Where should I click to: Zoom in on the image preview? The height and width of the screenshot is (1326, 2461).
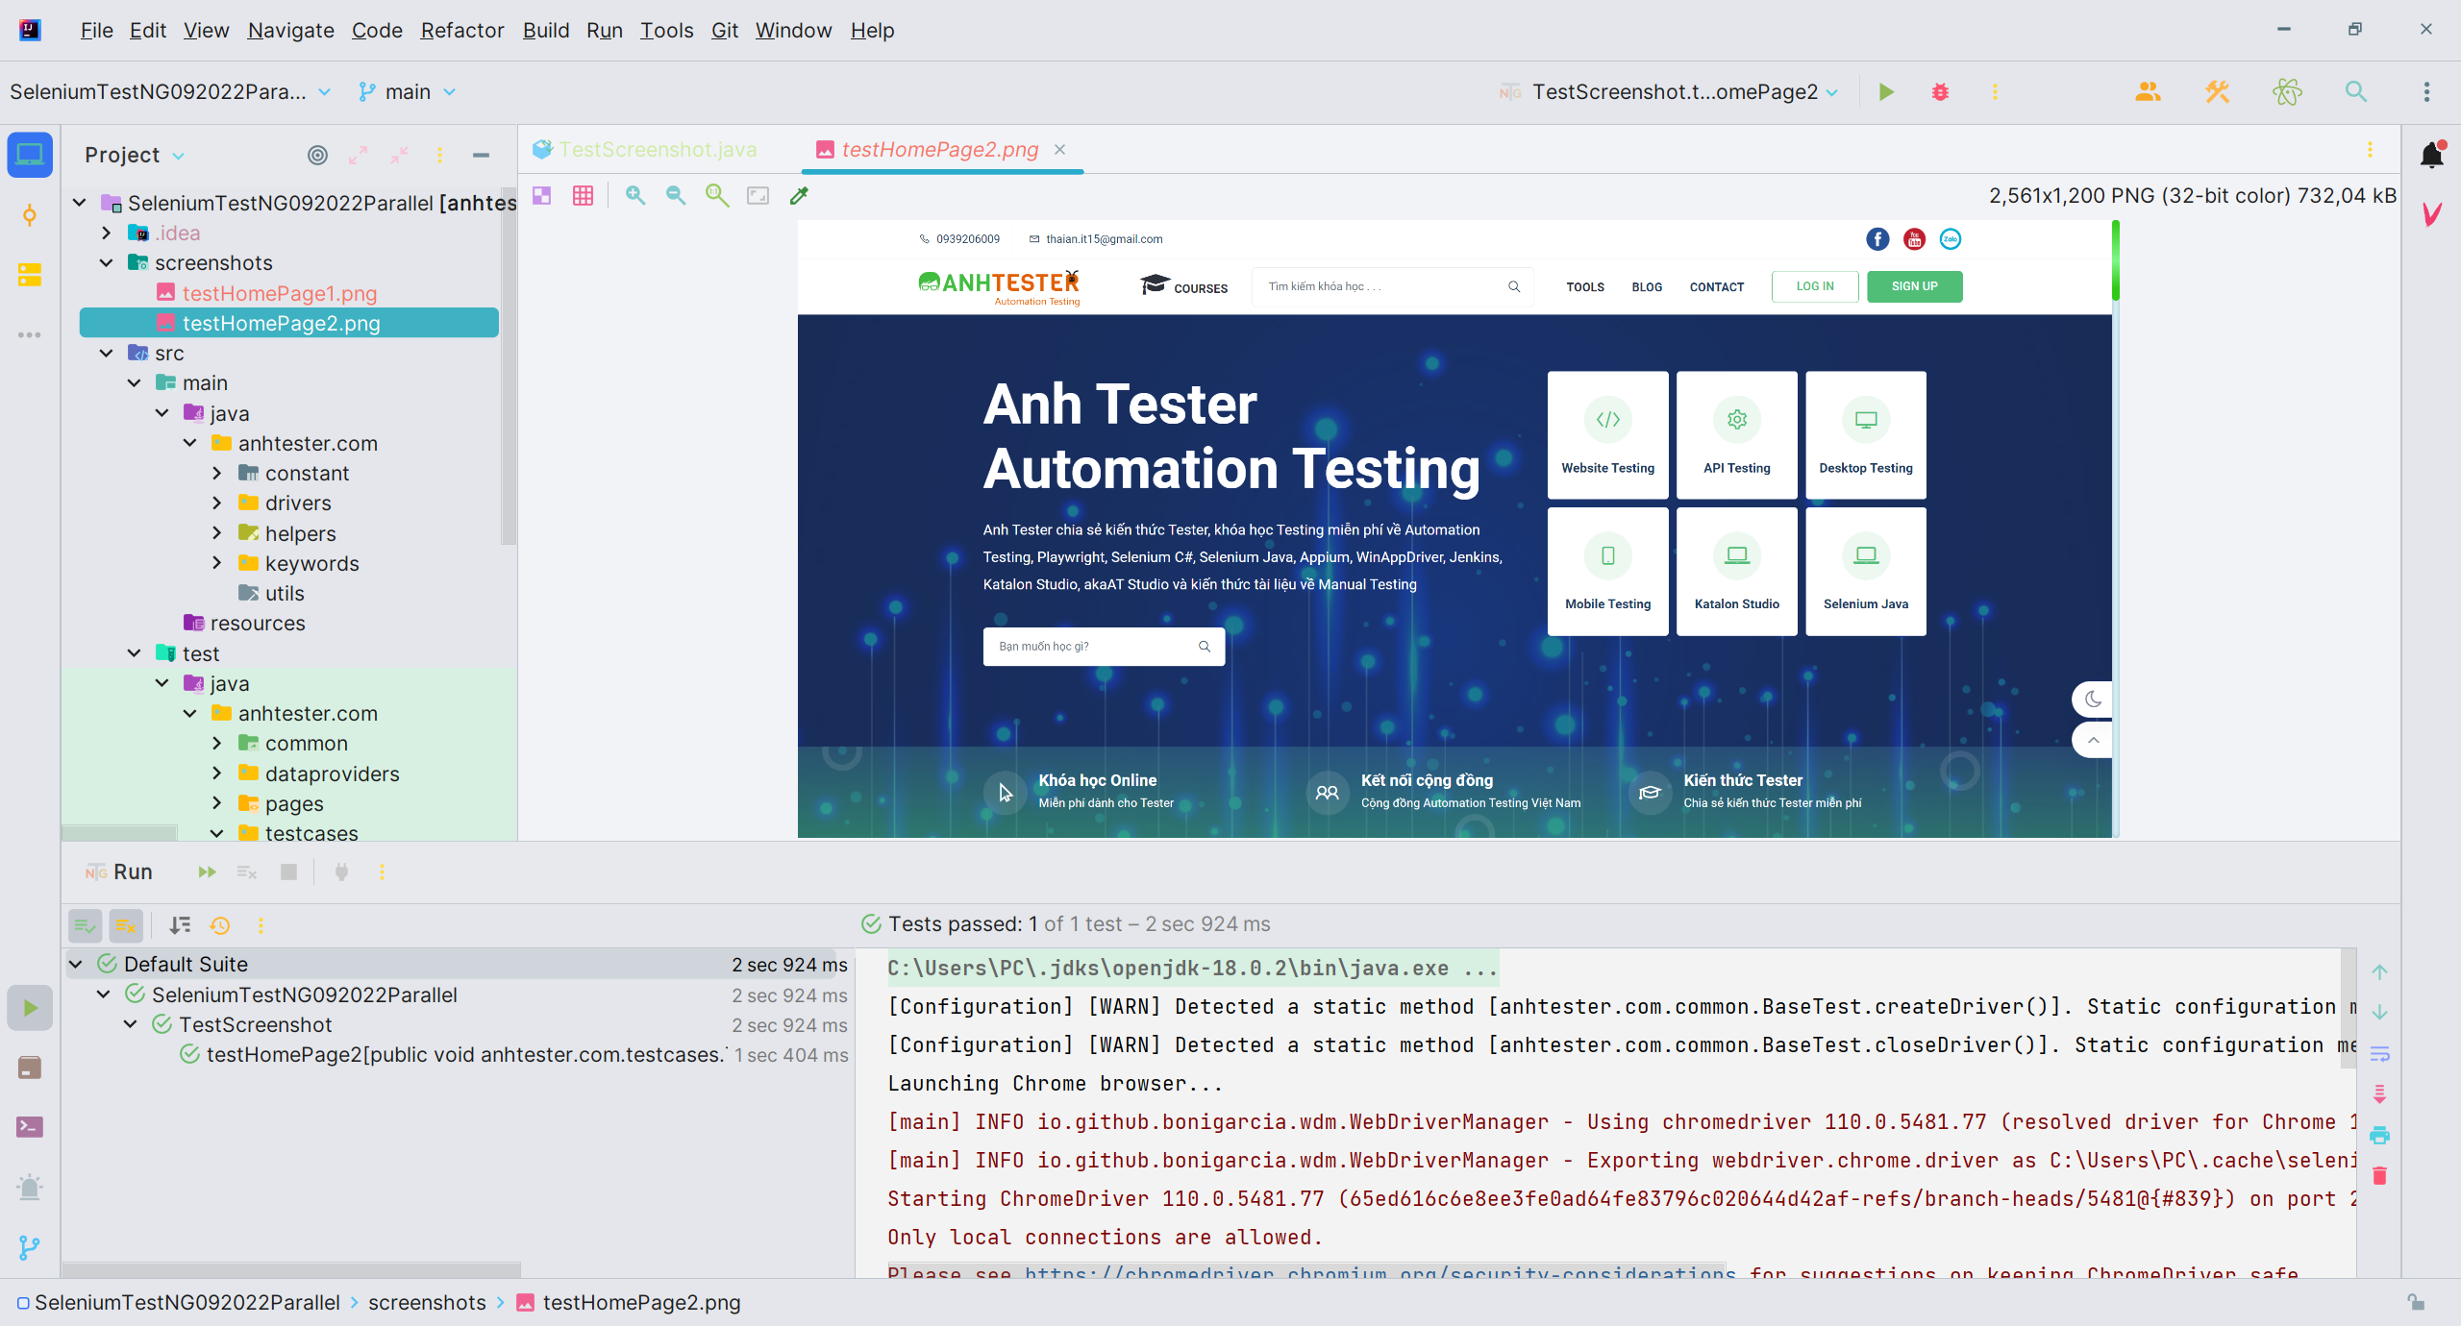coord(634,196)
